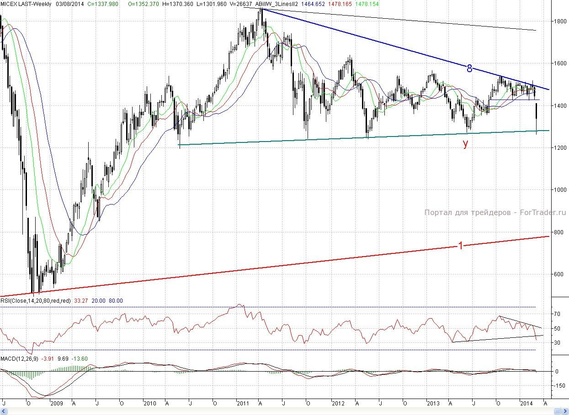Click the MACD(12,26,9) indicator label
Image resolution: width=569 pixels, height=415 pixels.
(x=20, y=358)
